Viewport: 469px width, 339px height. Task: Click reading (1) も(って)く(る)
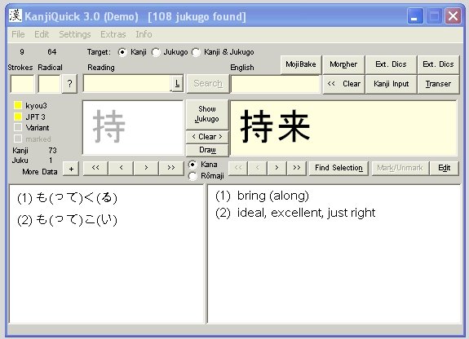click(x=67, y=198)
